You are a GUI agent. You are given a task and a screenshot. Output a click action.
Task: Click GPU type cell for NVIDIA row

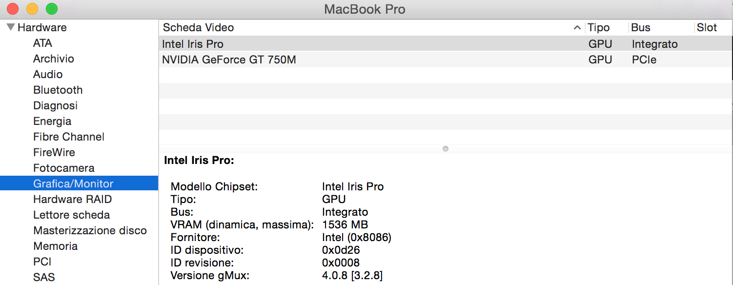(x=600, y=60)
